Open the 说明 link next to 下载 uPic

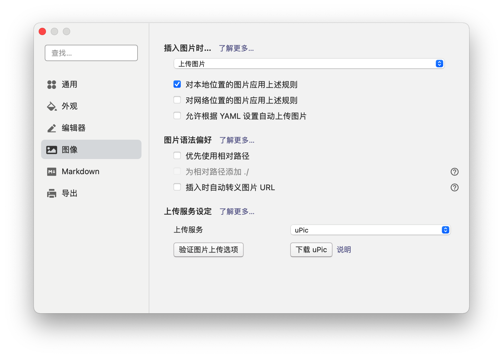tap(344, 250)
